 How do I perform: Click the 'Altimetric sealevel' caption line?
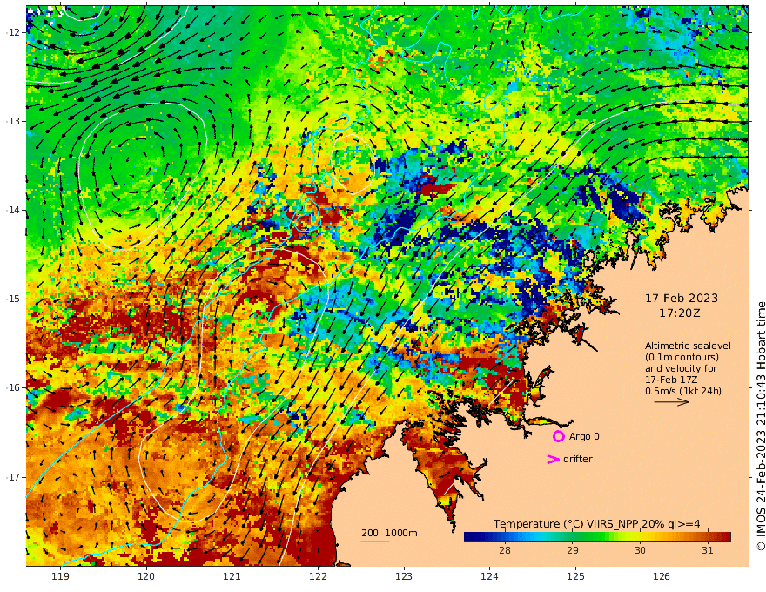(688, 346)
